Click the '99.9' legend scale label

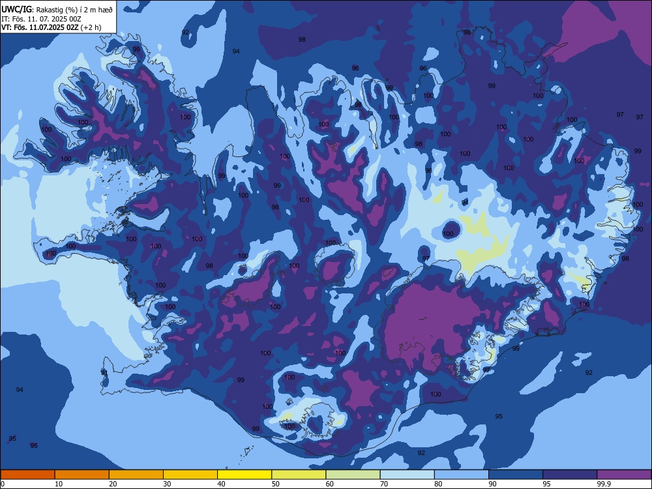coord(603,484)
